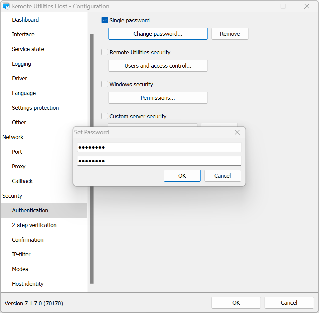Screen dimensions: 319x313
Task: Click the Remote Utilities title bar icon
Action: point(6,6)
